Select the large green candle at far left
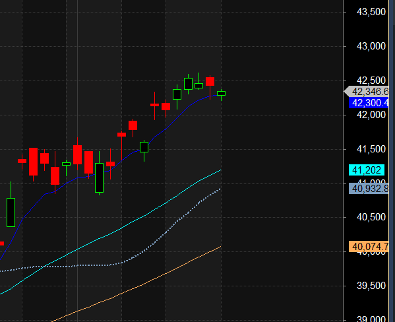This screenshot has height=322, width=395. pyautogui.click(x=11, y=212)
